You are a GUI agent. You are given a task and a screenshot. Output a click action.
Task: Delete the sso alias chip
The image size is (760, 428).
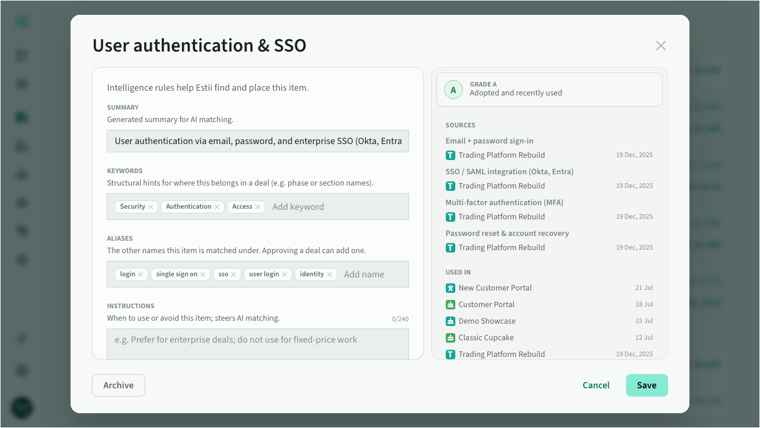pos(234,274)
